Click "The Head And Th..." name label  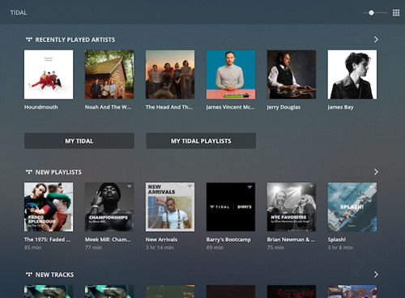point(169,107)
